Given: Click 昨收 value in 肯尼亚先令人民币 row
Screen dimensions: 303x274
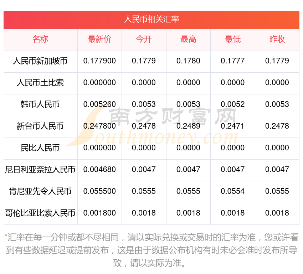Looking at the screenshot, I should click(x=277, y=191).
